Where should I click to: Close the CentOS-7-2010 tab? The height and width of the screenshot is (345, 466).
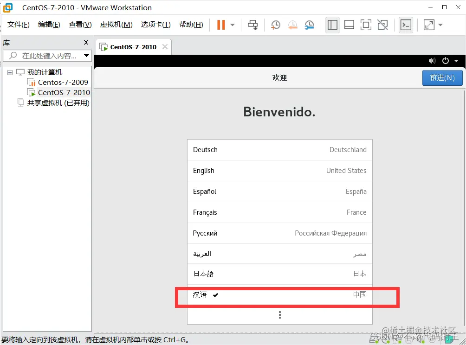click(x=165, y=47)
